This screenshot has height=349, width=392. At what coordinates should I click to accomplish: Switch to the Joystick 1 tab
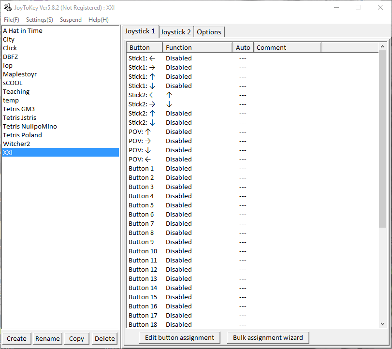coord(140,31)
